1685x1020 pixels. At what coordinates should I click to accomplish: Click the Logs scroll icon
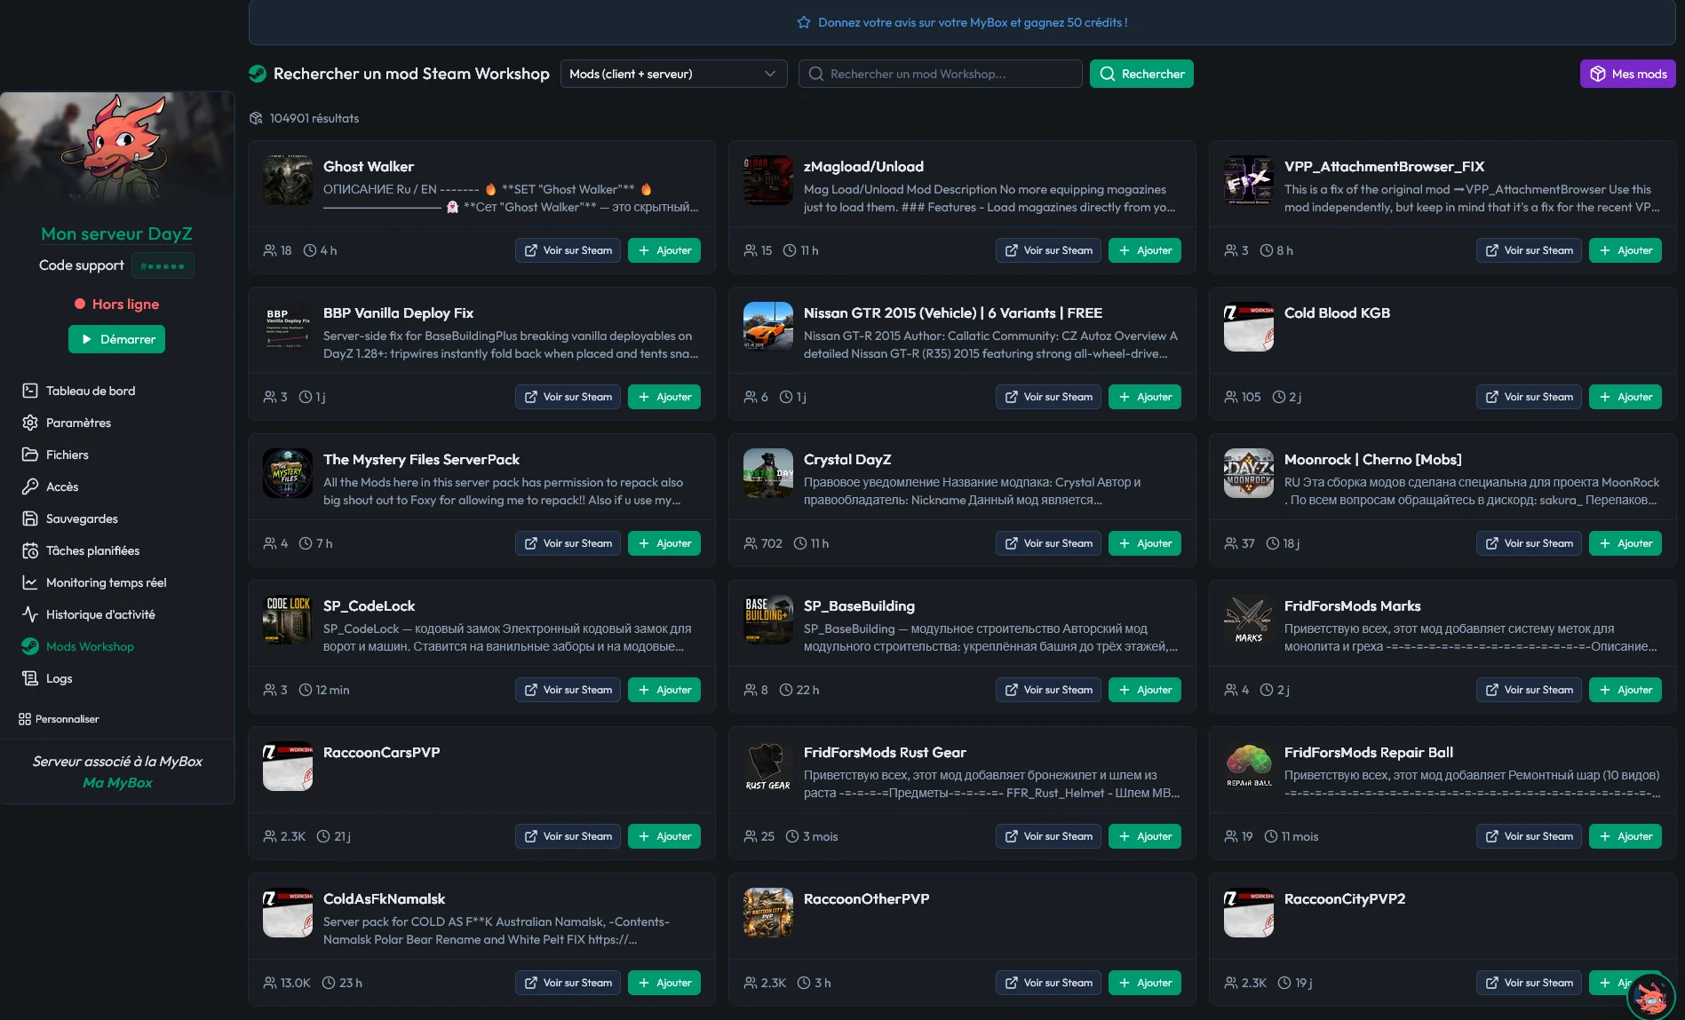tap(30, 678)
